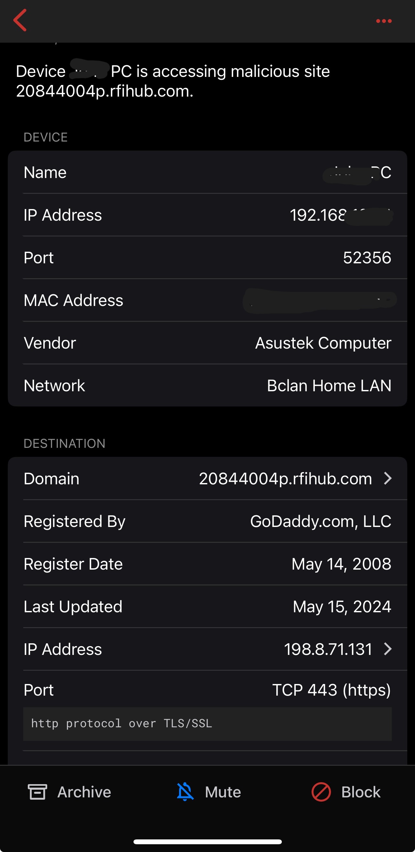Expand the Domain row chevron

(388, 479)
